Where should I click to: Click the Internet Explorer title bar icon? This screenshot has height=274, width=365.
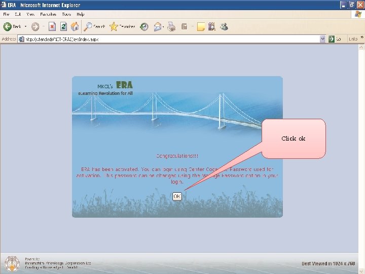pos(4,5)
